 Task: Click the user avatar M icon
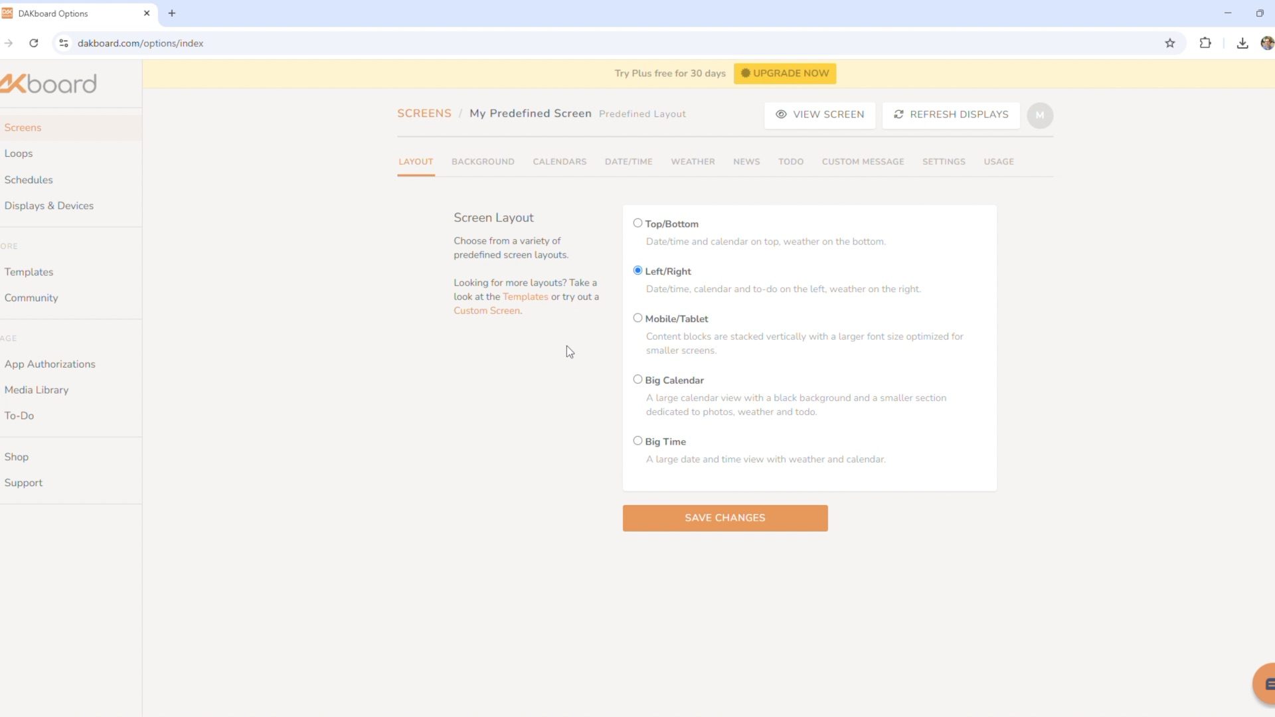point(1039,115)
